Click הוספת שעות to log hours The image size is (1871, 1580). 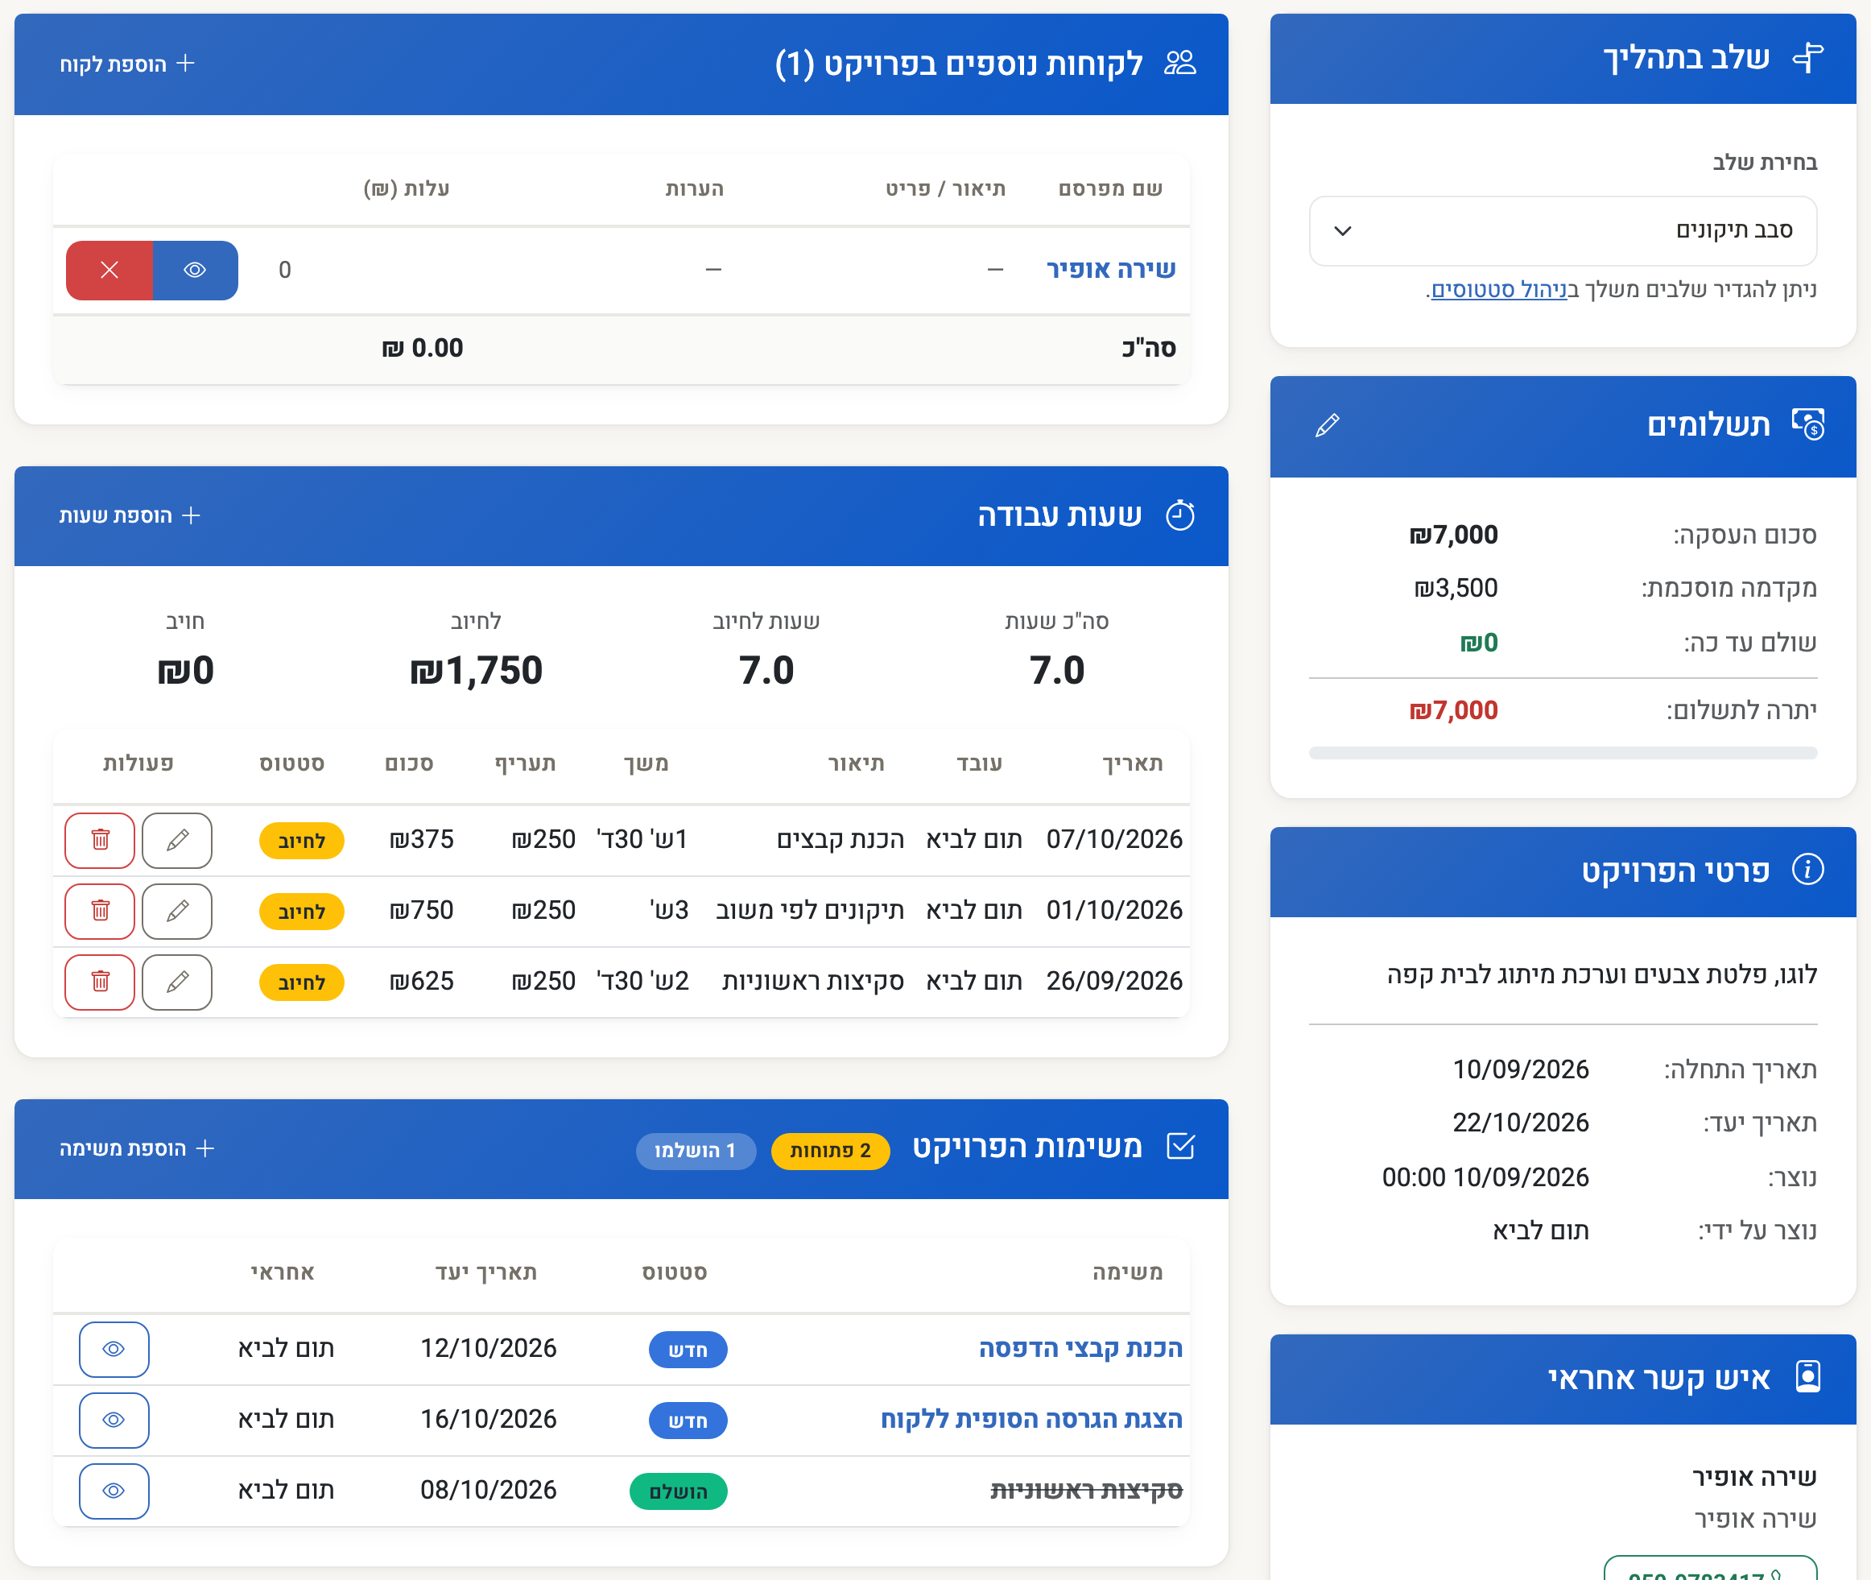[x=130, y=515]
